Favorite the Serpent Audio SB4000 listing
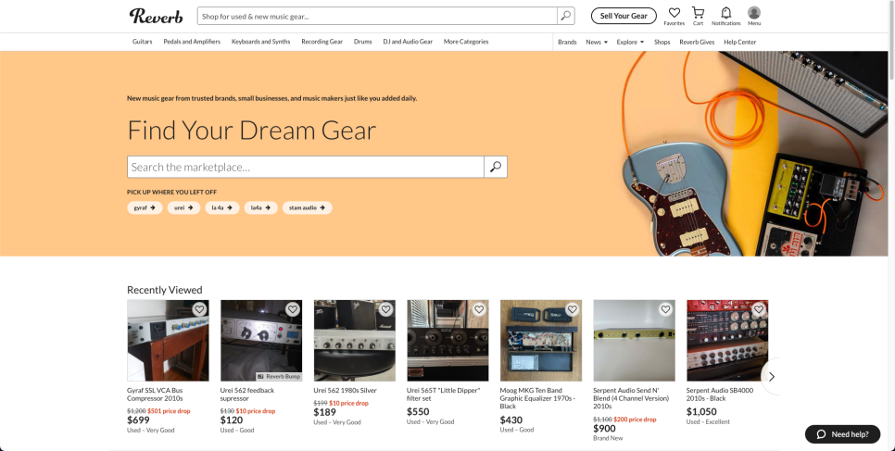 (x=759, y=309)
